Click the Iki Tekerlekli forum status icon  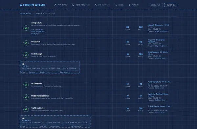[26, 85]
